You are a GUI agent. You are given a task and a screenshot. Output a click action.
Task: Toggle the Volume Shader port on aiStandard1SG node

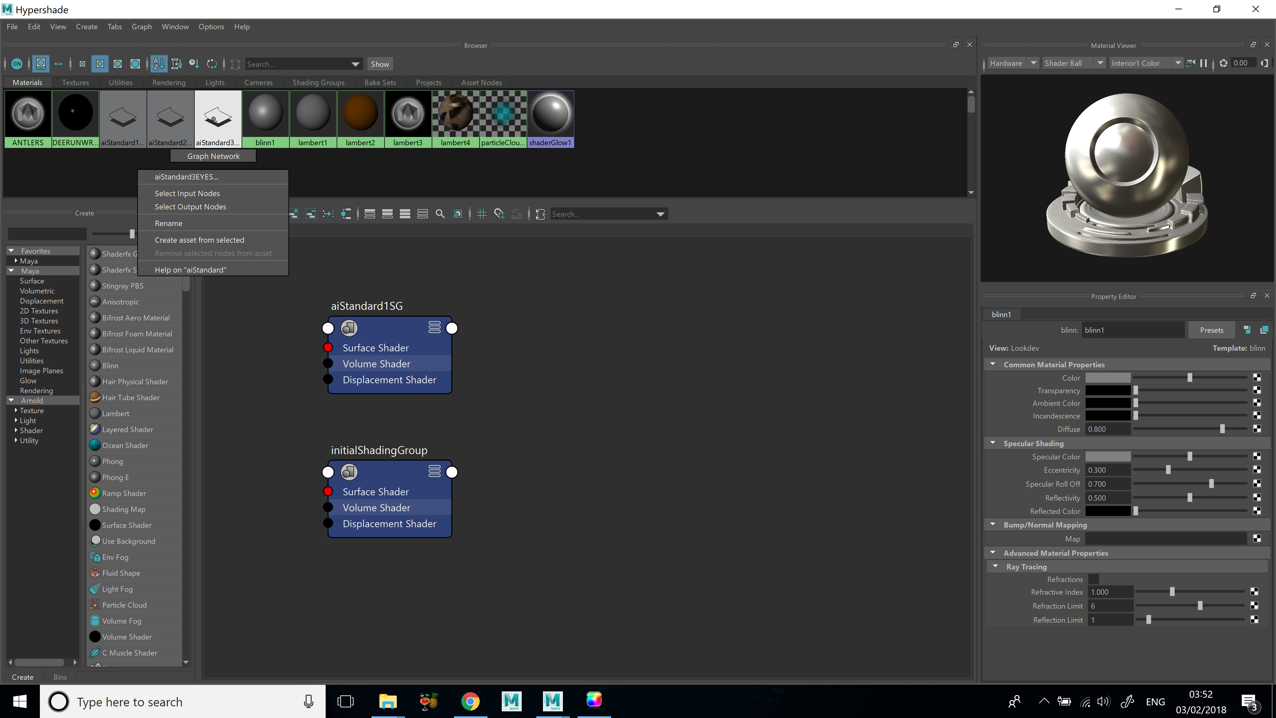click(327, 363)
